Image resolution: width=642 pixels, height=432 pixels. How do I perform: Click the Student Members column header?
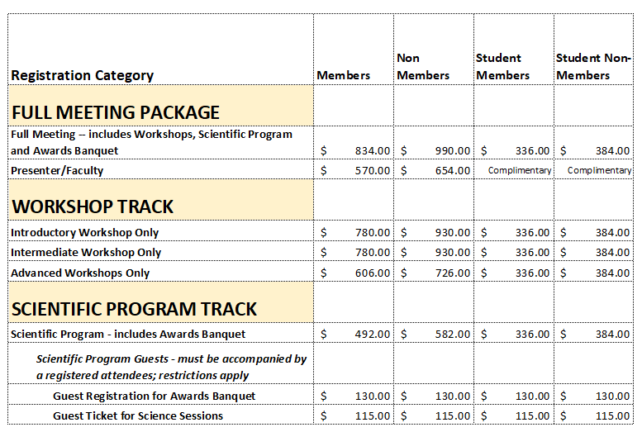click(x=503, y=67)
